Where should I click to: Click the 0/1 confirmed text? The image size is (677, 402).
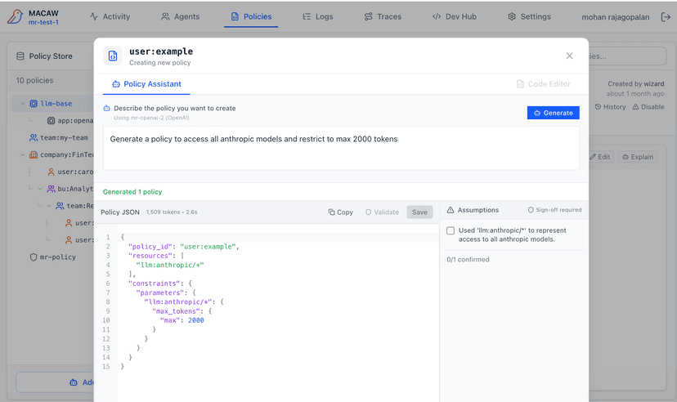pyautogui.click(x=468, y=260)
